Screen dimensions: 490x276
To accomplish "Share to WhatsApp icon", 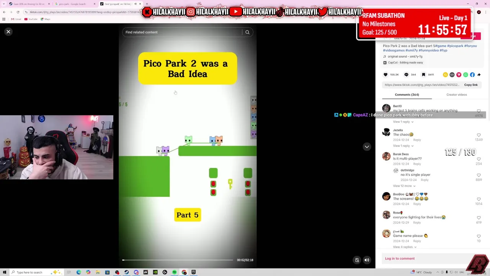I will [465, 75].
